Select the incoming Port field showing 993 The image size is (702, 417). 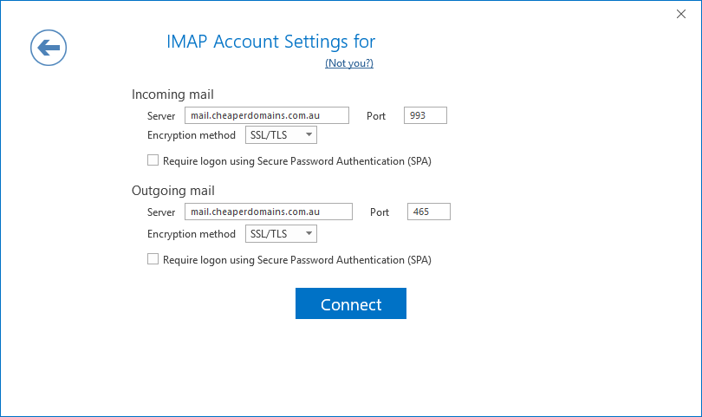coord(426,115)
